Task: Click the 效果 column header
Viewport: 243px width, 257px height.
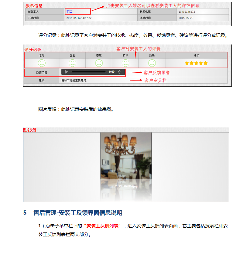Action: [x=152, y=55]
